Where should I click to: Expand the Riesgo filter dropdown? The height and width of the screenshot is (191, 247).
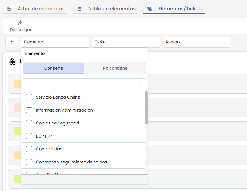(197, 42)
